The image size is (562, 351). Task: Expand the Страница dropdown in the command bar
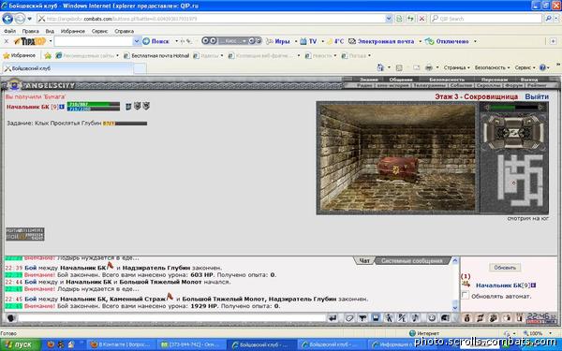pyautogui.click(x=457, y=67)
